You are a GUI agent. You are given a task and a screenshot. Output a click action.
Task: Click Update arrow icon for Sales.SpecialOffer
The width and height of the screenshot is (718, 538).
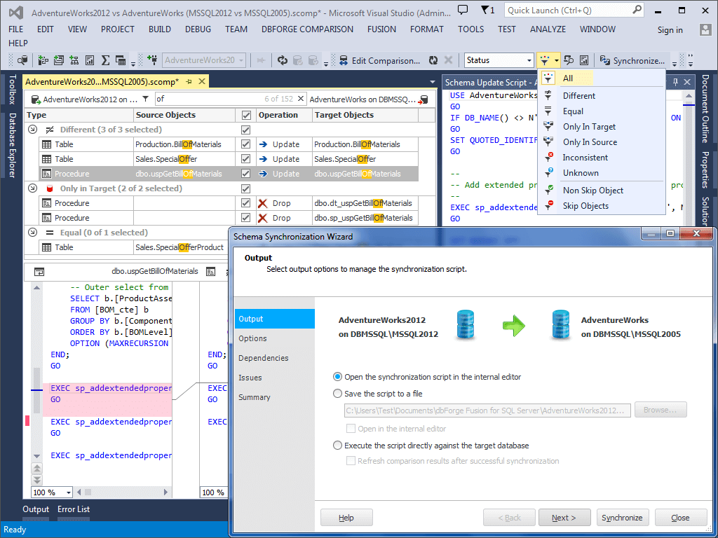click(x=263, y=159)
